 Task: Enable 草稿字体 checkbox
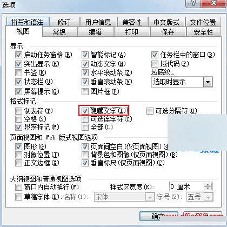coord(18,197)
